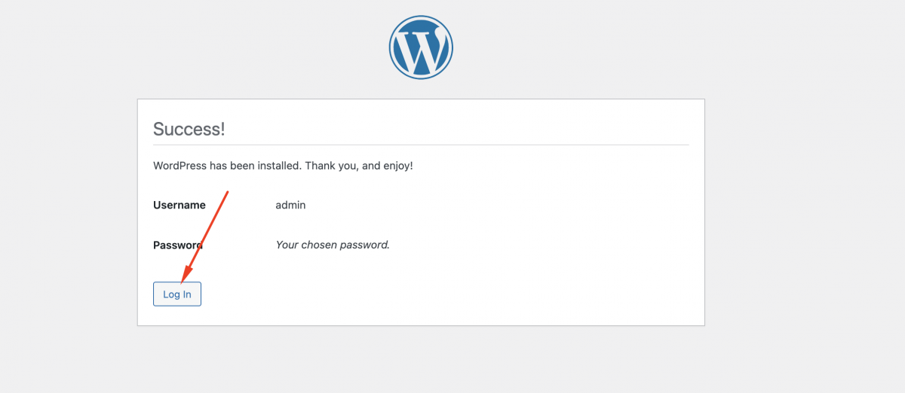Image resolution: width=905 pixels, height=393 pixels.
Task: Click the word Your in password note
Action: [x=287, y=245]
